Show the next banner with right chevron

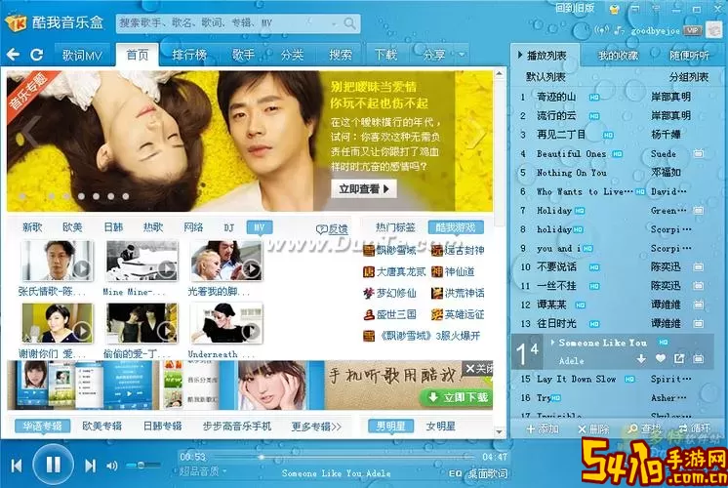[x=479, y=135]
